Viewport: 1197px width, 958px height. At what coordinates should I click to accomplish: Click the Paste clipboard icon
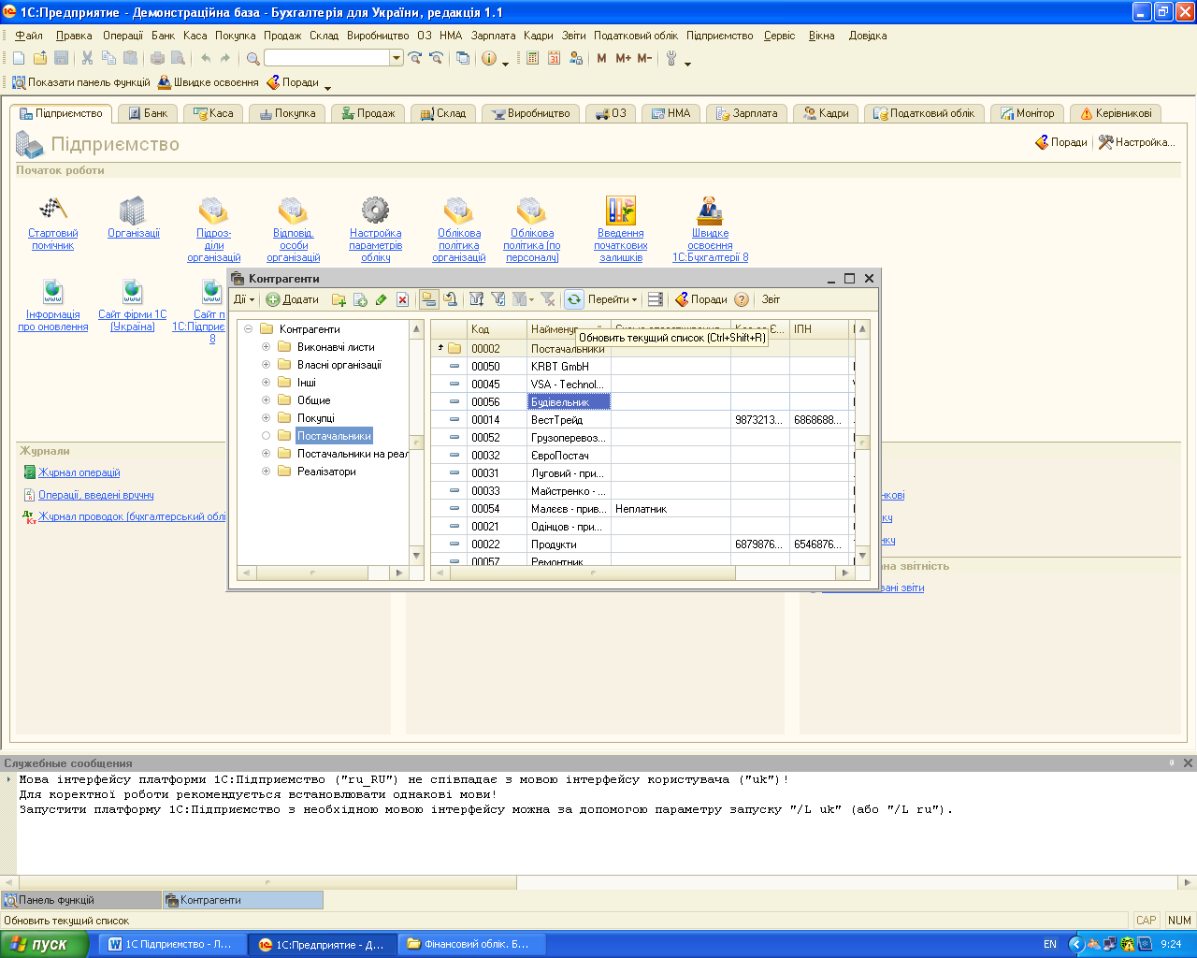pos(130,58)
